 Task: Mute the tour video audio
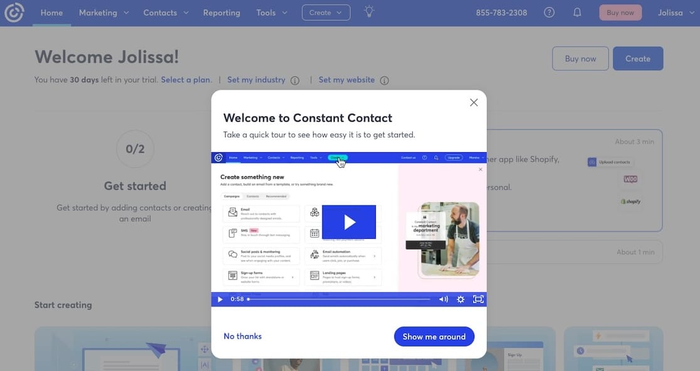443,299
